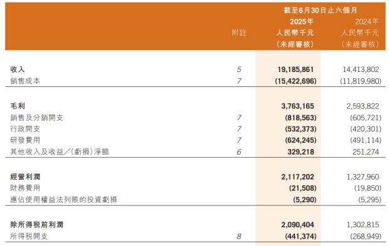Image resolution: width=389 pixels, height=246 pixels.
Task: Click 2024 cost value (11,819,980)
Action: click(x=361, y=81)
